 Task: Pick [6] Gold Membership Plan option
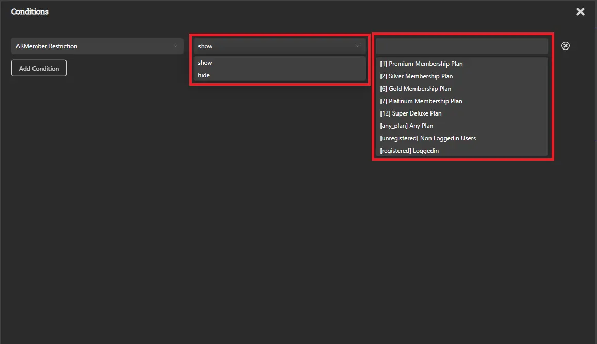pos(416,89)
